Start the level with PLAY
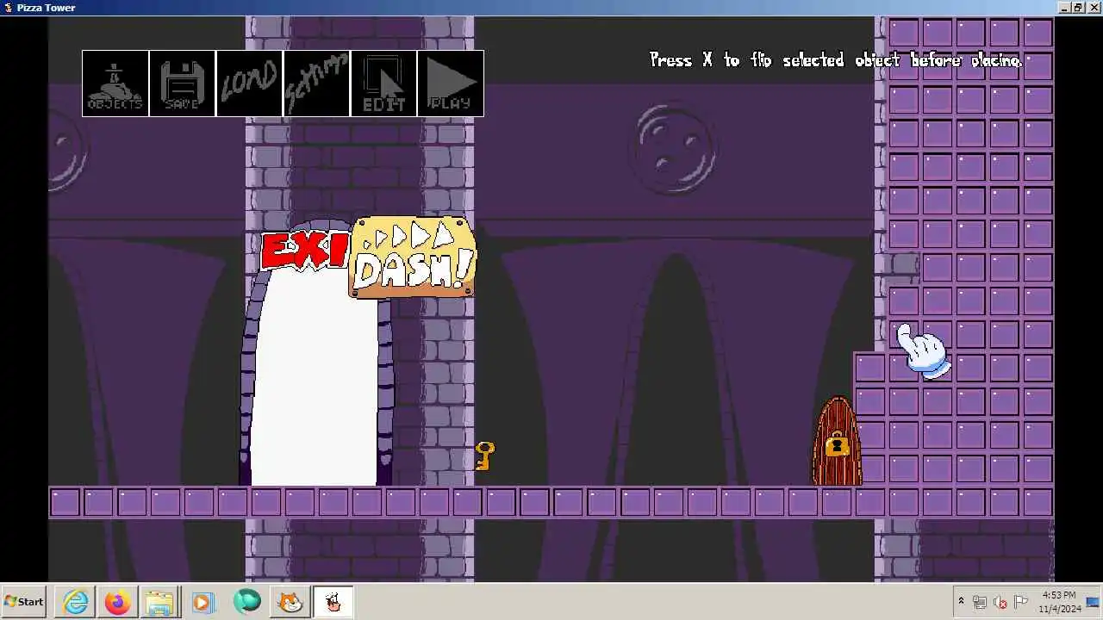 451,84
